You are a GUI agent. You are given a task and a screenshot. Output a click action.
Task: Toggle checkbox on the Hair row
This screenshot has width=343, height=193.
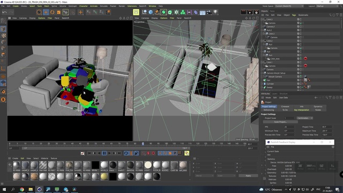[x=298, y=80]
